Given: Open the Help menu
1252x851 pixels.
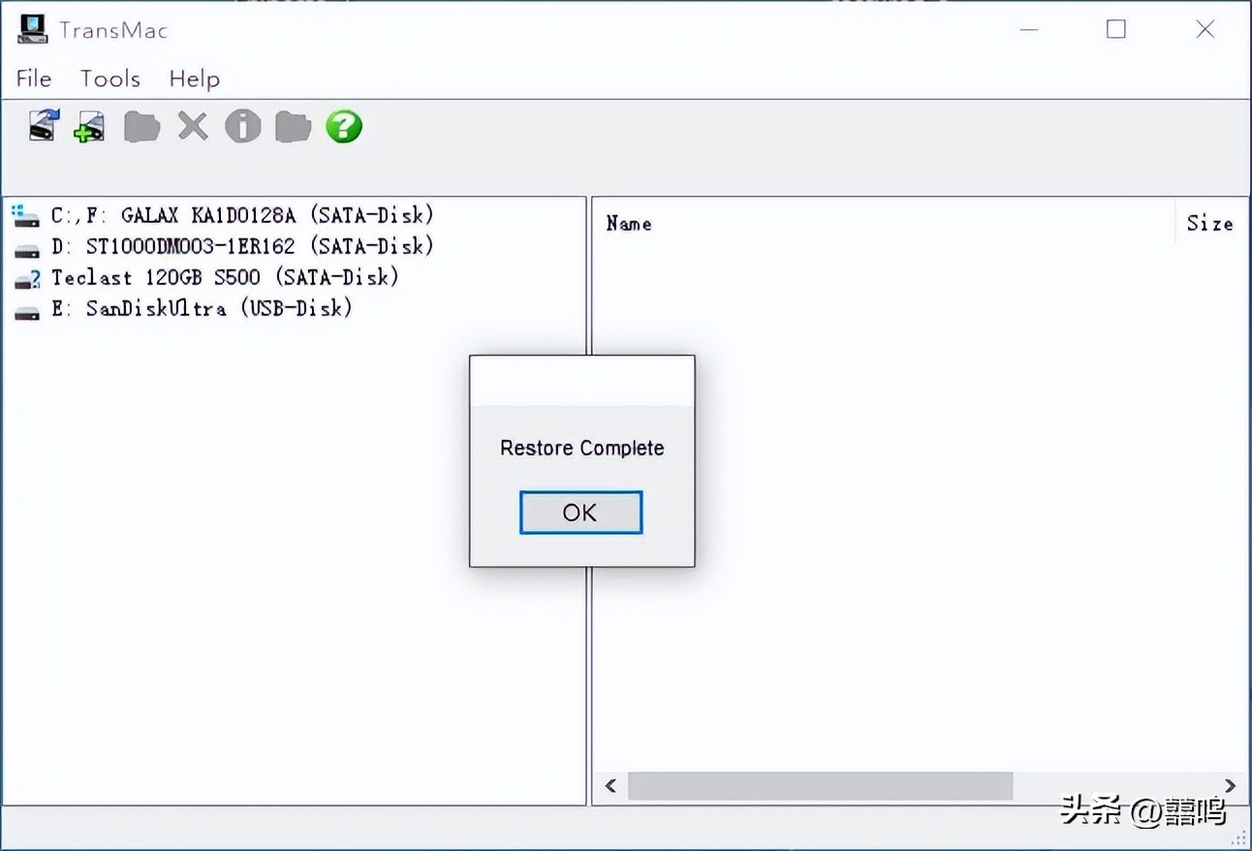Looking at the screenshot, I should [x=195, y=79].
